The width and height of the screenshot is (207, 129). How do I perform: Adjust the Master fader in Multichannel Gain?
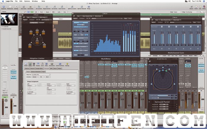pyautogui.click(x=154, y=37)
